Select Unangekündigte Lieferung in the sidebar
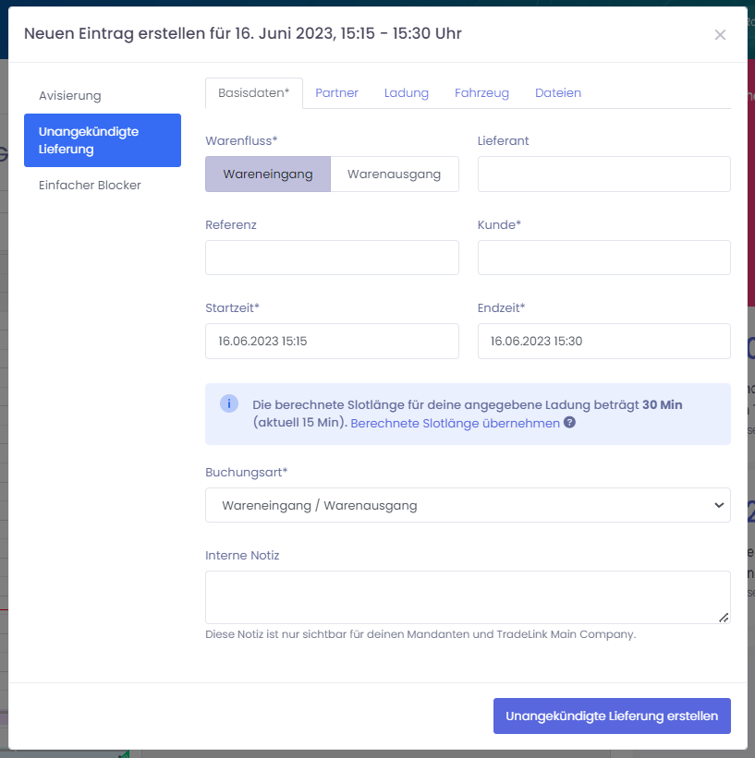 click(x=102, y=140)
